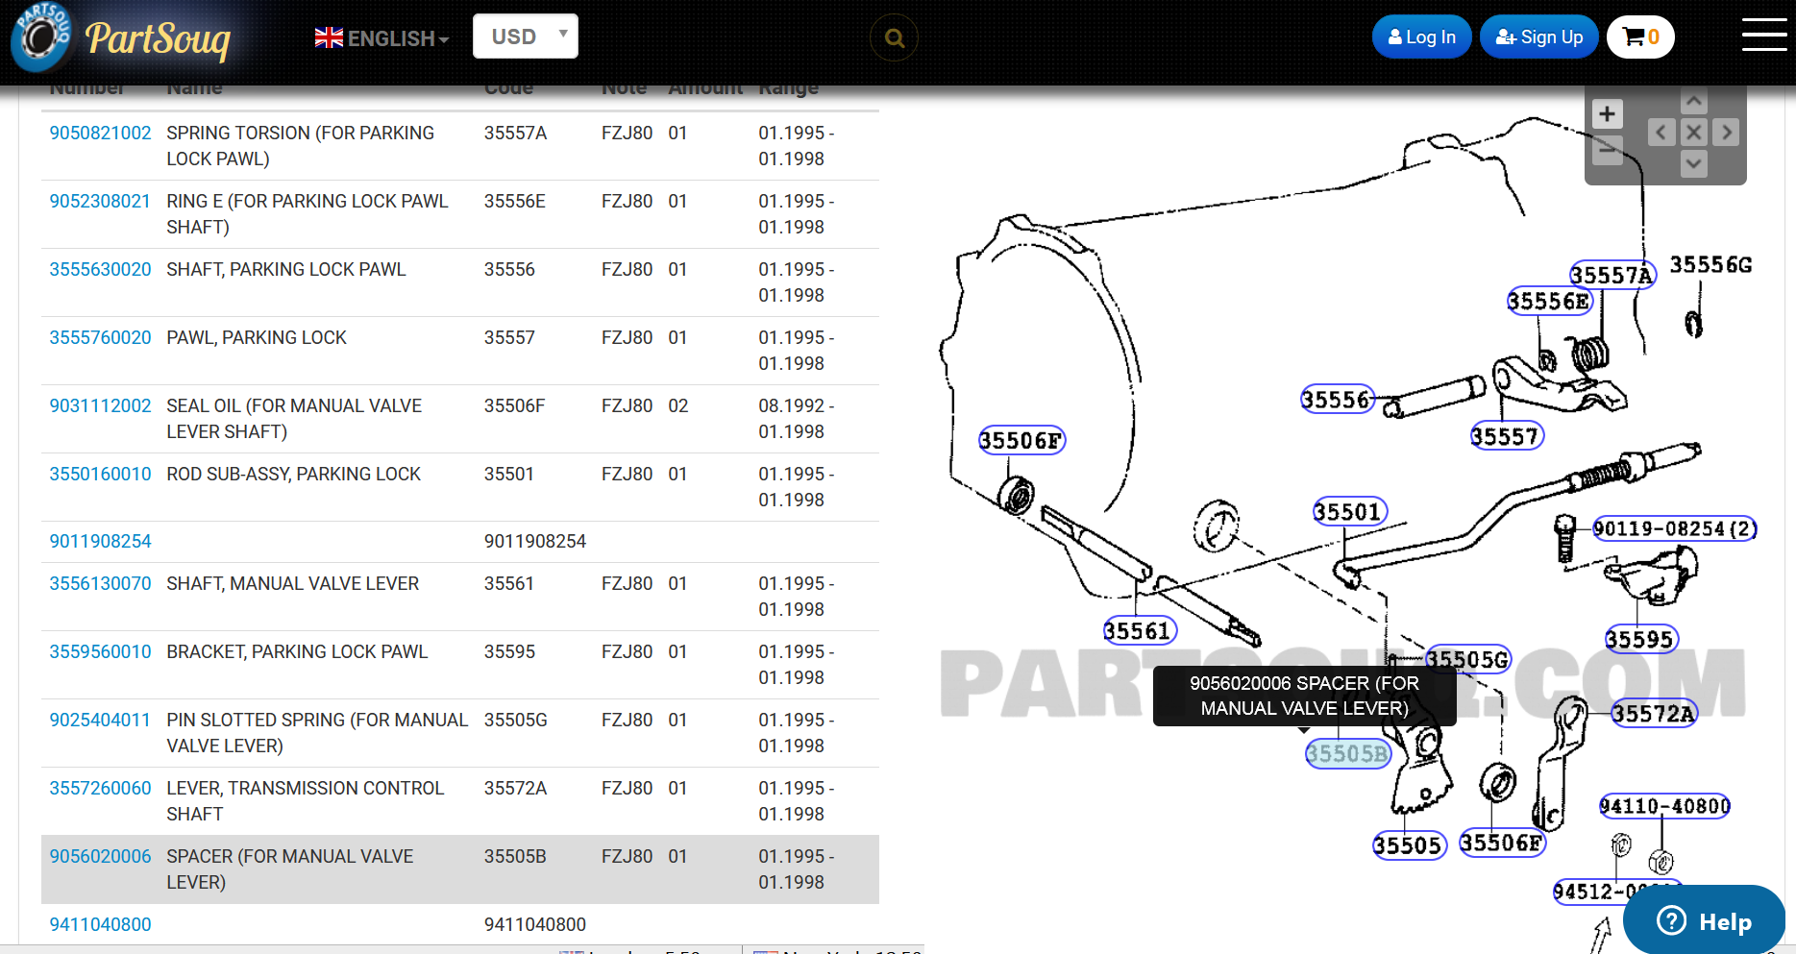The image size is (1796, 954).
Task: Click name 'SHAFT, MANUAL VALVE LEVER'
Action: pyautogui.click(x=293, y=583)
